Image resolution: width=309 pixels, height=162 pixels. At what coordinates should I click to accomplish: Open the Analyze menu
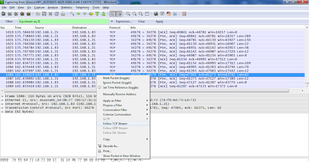(x=53, y=7)
